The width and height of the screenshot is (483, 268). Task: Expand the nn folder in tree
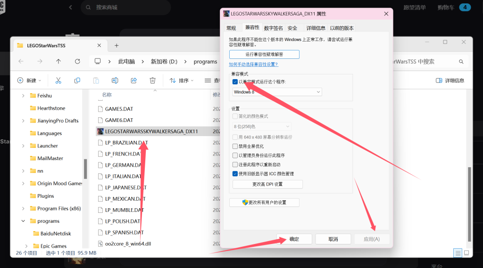click(x=23, y=171)
